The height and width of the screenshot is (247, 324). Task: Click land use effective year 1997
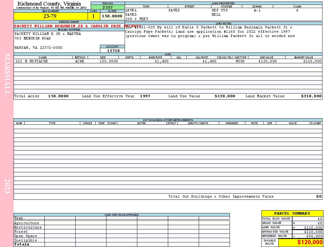coord(145,96)
